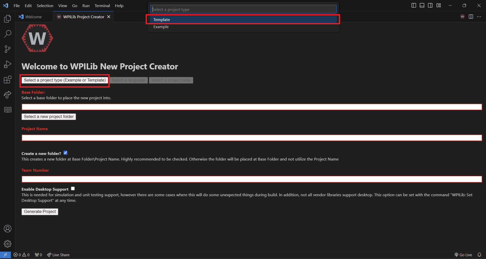
Task: Close the VS Code window
Action: coord(479,5)
